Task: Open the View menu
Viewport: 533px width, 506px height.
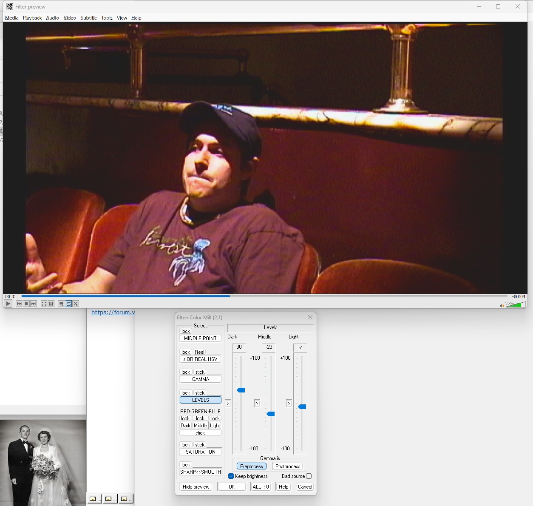Action: [122, 18]
